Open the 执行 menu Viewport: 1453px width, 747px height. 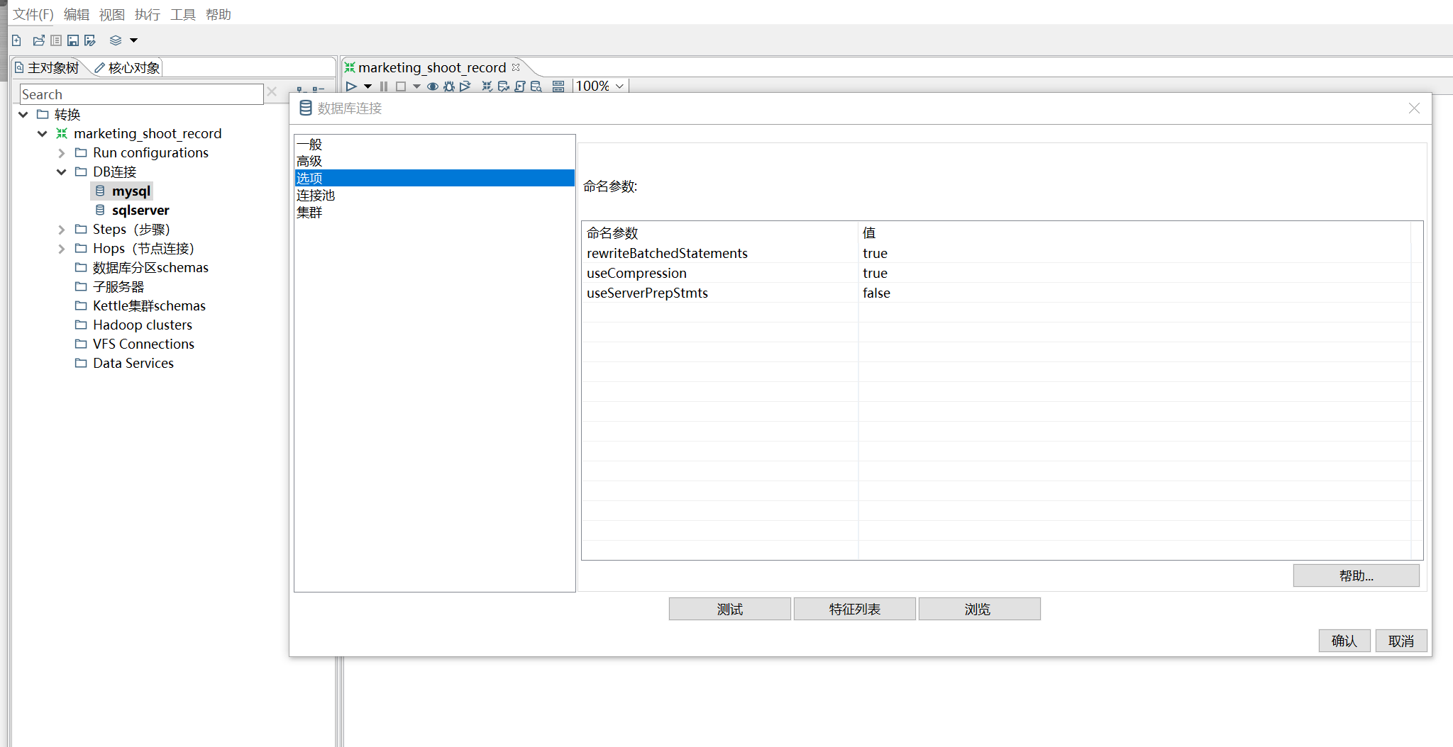pos(147,14)
